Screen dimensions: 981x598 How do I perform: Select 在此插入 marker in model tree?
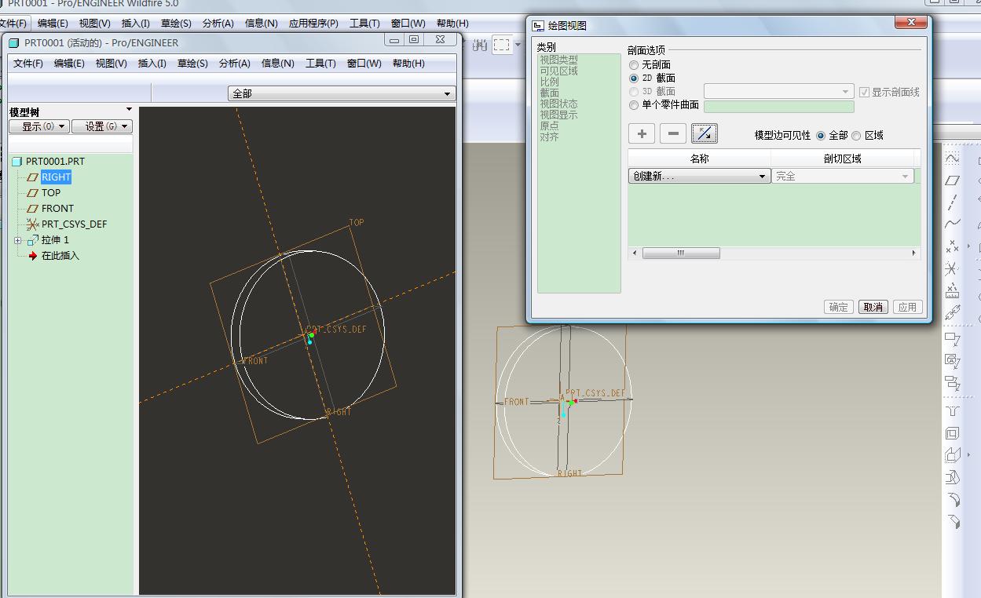(x=60, y=256)
